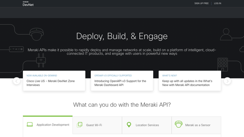The height and width of the screenshot is (137, 244).
Task: Open the Cisco Live US DevNet Zone Interviews card
Action: pyautogui.click(x=54, y=81)
